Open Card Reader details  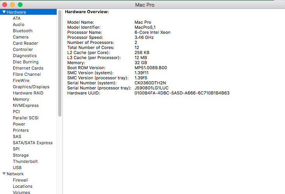coord(26,43)
